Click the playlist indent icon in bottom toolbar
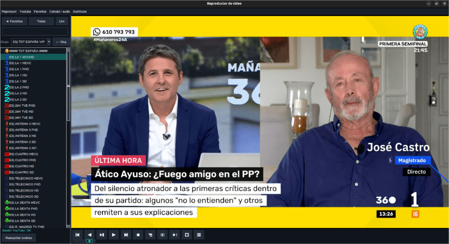 (x=150, y=235)
